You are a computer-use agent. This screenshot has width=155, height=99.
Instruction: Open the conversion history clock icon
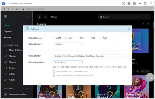coord(123,3)
